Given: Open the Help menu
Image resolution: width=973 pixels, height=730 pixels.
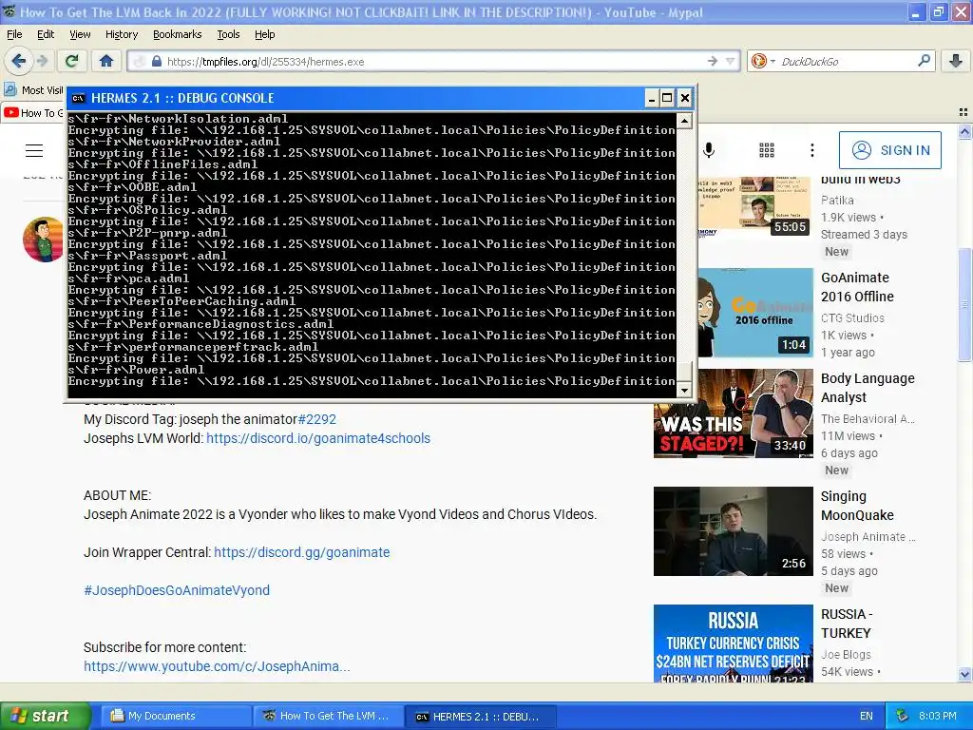Looking at the screenshot, I should [265, 34].
